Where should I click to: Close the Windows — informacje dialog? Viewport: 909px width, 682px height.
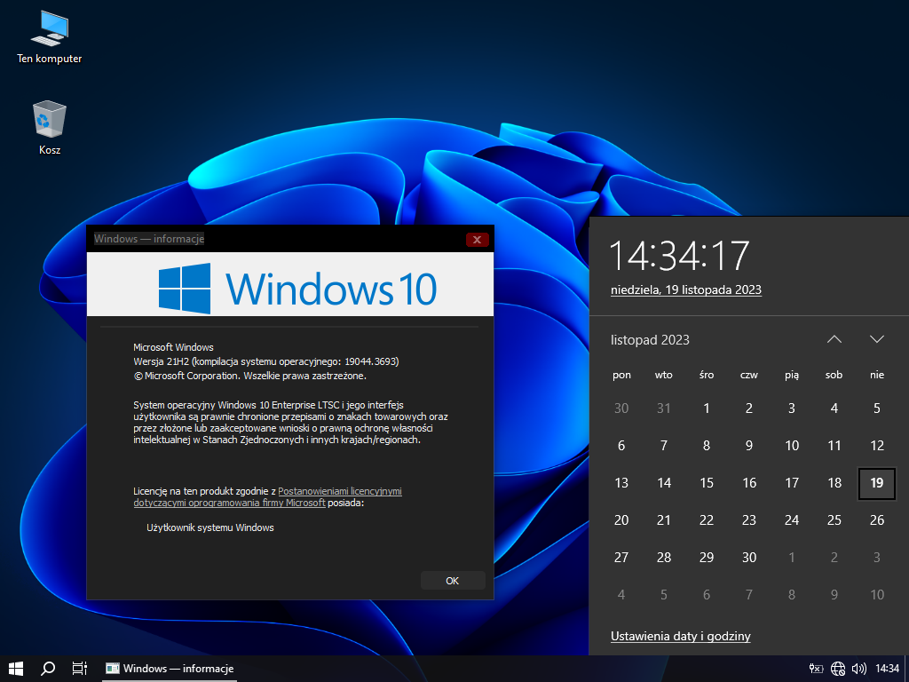tap(477, 239)
